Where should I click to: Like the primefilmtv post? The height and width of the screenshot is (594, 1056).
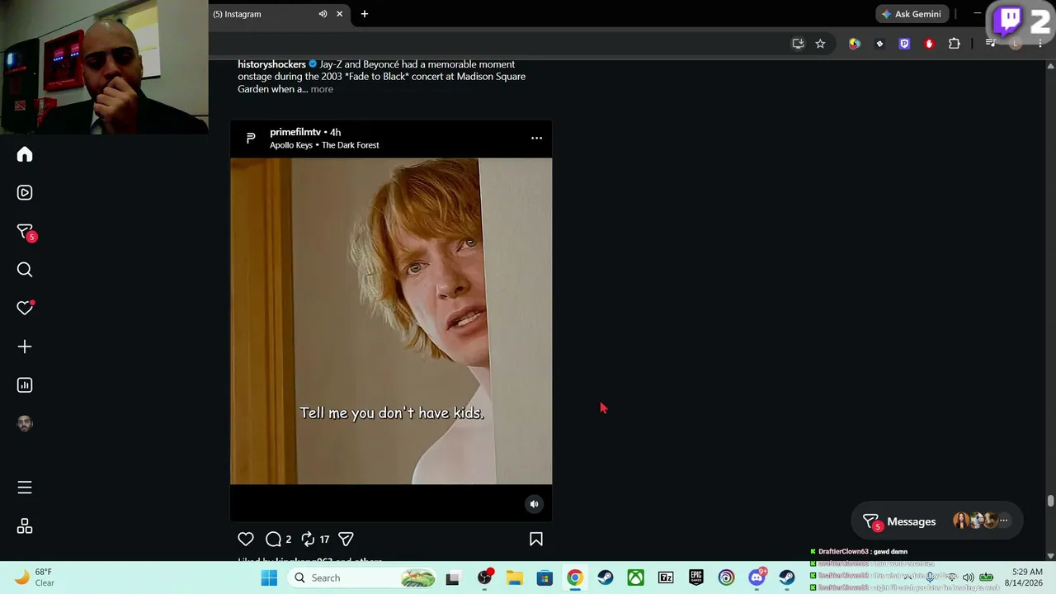pyautogui.click(x=246, y=539)
